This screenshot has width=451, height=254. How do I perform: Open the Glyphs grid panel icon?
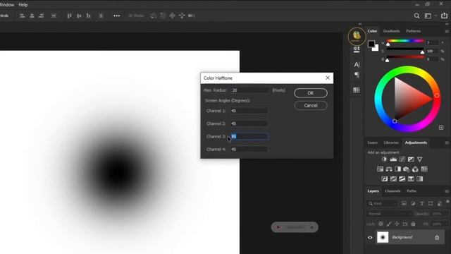pyautogui.click(x=357, y=90)
